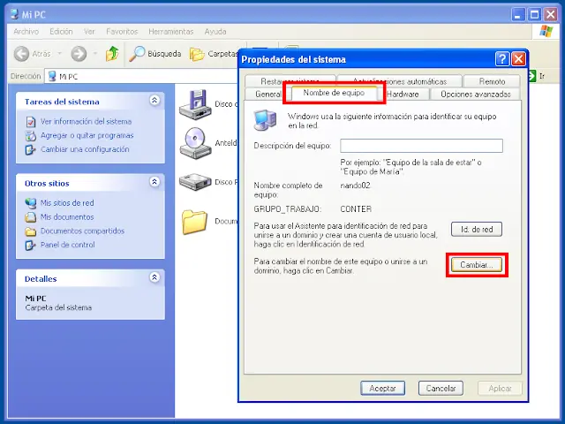This screenshot has width=565, height=424.
Task: Open dropdown arrow next to Atrás
Action: point(60,54)
